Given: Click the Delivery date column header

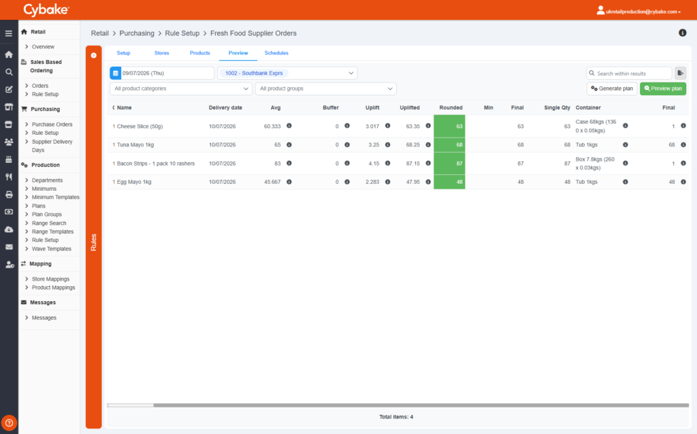Looking at the screenshot, I should click(225, 108).
